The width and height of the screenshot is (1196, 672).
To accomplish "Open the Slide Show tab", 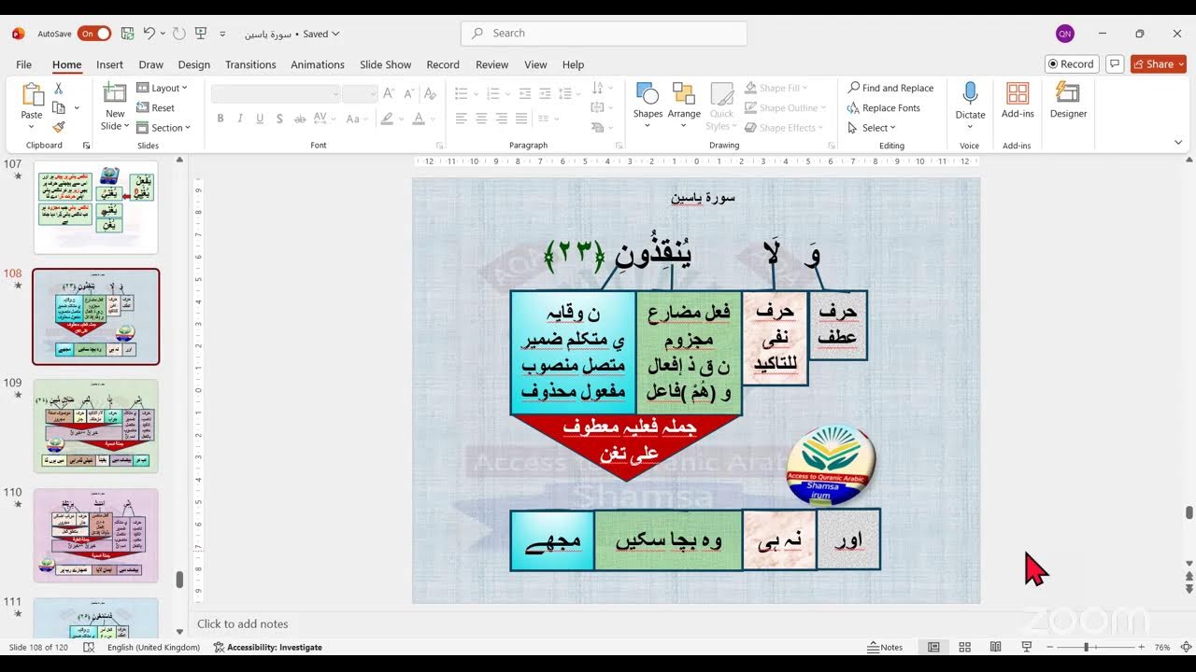I will pos(385,64).
